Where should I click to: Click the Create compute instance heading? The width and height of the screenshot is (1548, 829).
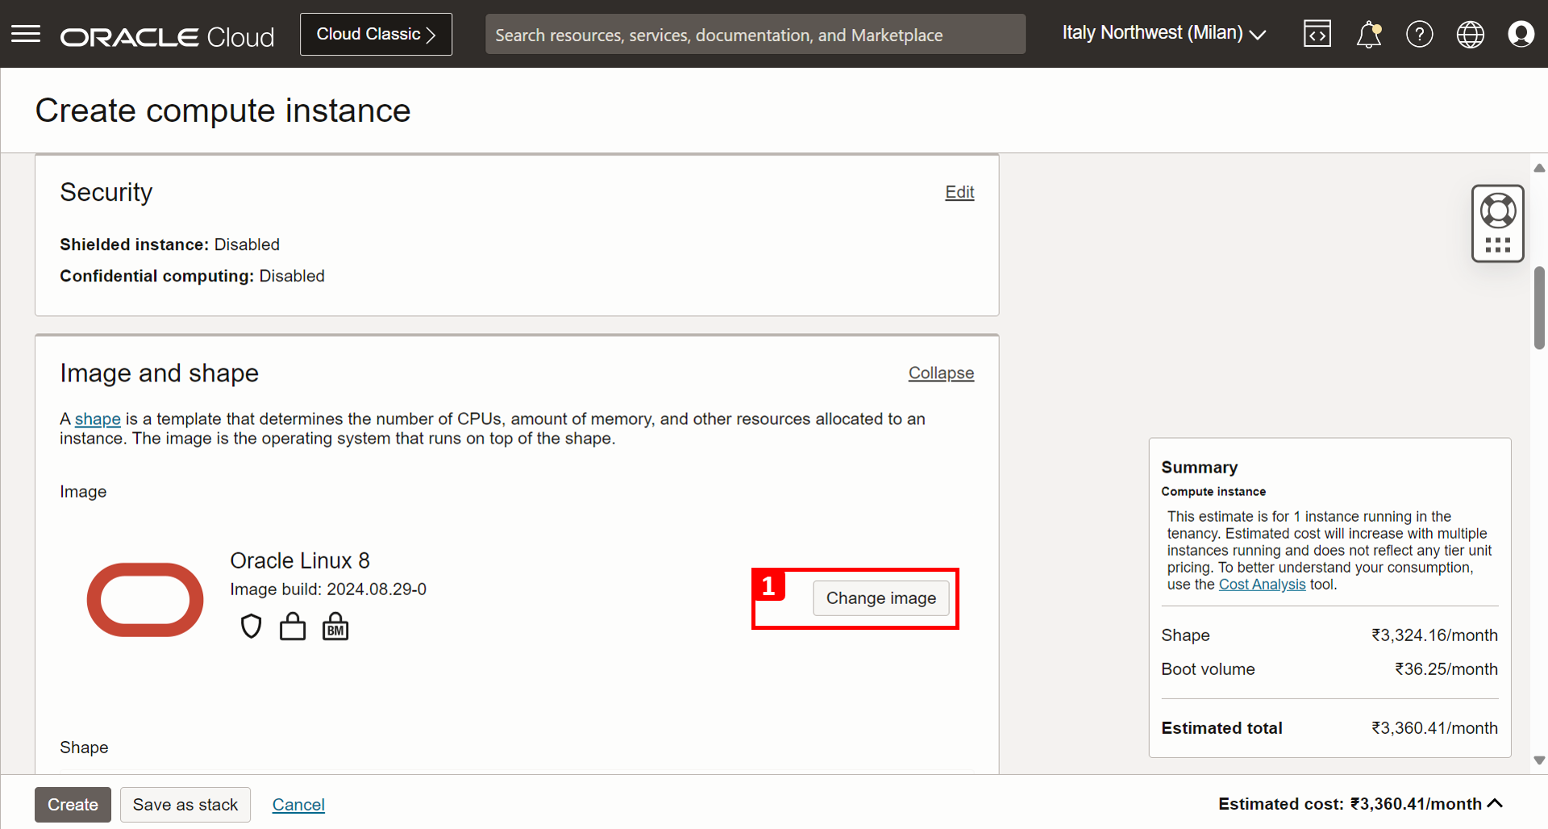(223, 110)
